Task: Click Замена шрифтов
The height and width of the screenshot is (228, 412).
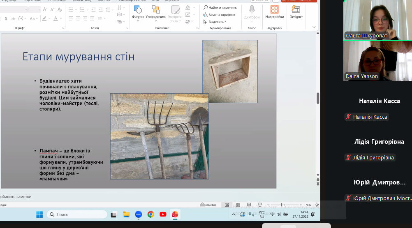Action: click(219, 15)
